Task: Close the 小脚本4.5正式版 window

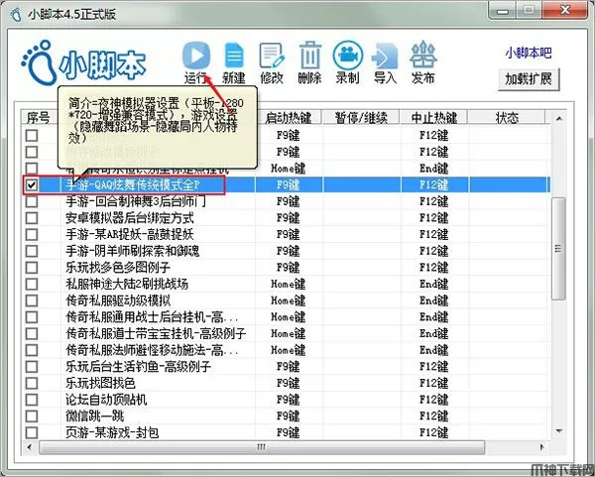Action: pos(565,10)
